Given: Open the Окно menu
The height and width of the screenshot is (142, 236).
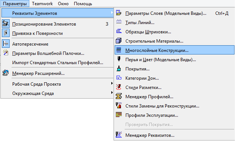Looking at the screenshot, I should [63, 4].
